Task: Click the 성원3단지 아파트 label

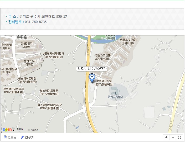Action: pos(29,63)
